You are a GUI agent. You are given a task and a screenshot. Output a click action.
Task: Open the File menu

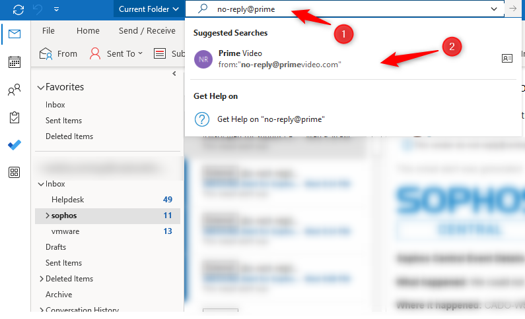tap(48, 31)
